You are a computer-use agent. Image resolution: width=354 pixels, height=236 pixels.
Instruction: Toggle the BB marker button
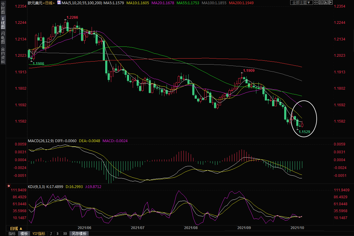pyautogui.click(x=65, y=234)
